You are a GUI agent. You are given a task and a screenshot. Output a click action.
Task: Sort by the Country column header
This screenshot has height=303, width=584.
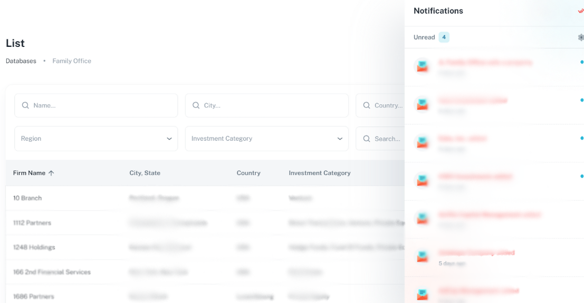click(248, 173)
